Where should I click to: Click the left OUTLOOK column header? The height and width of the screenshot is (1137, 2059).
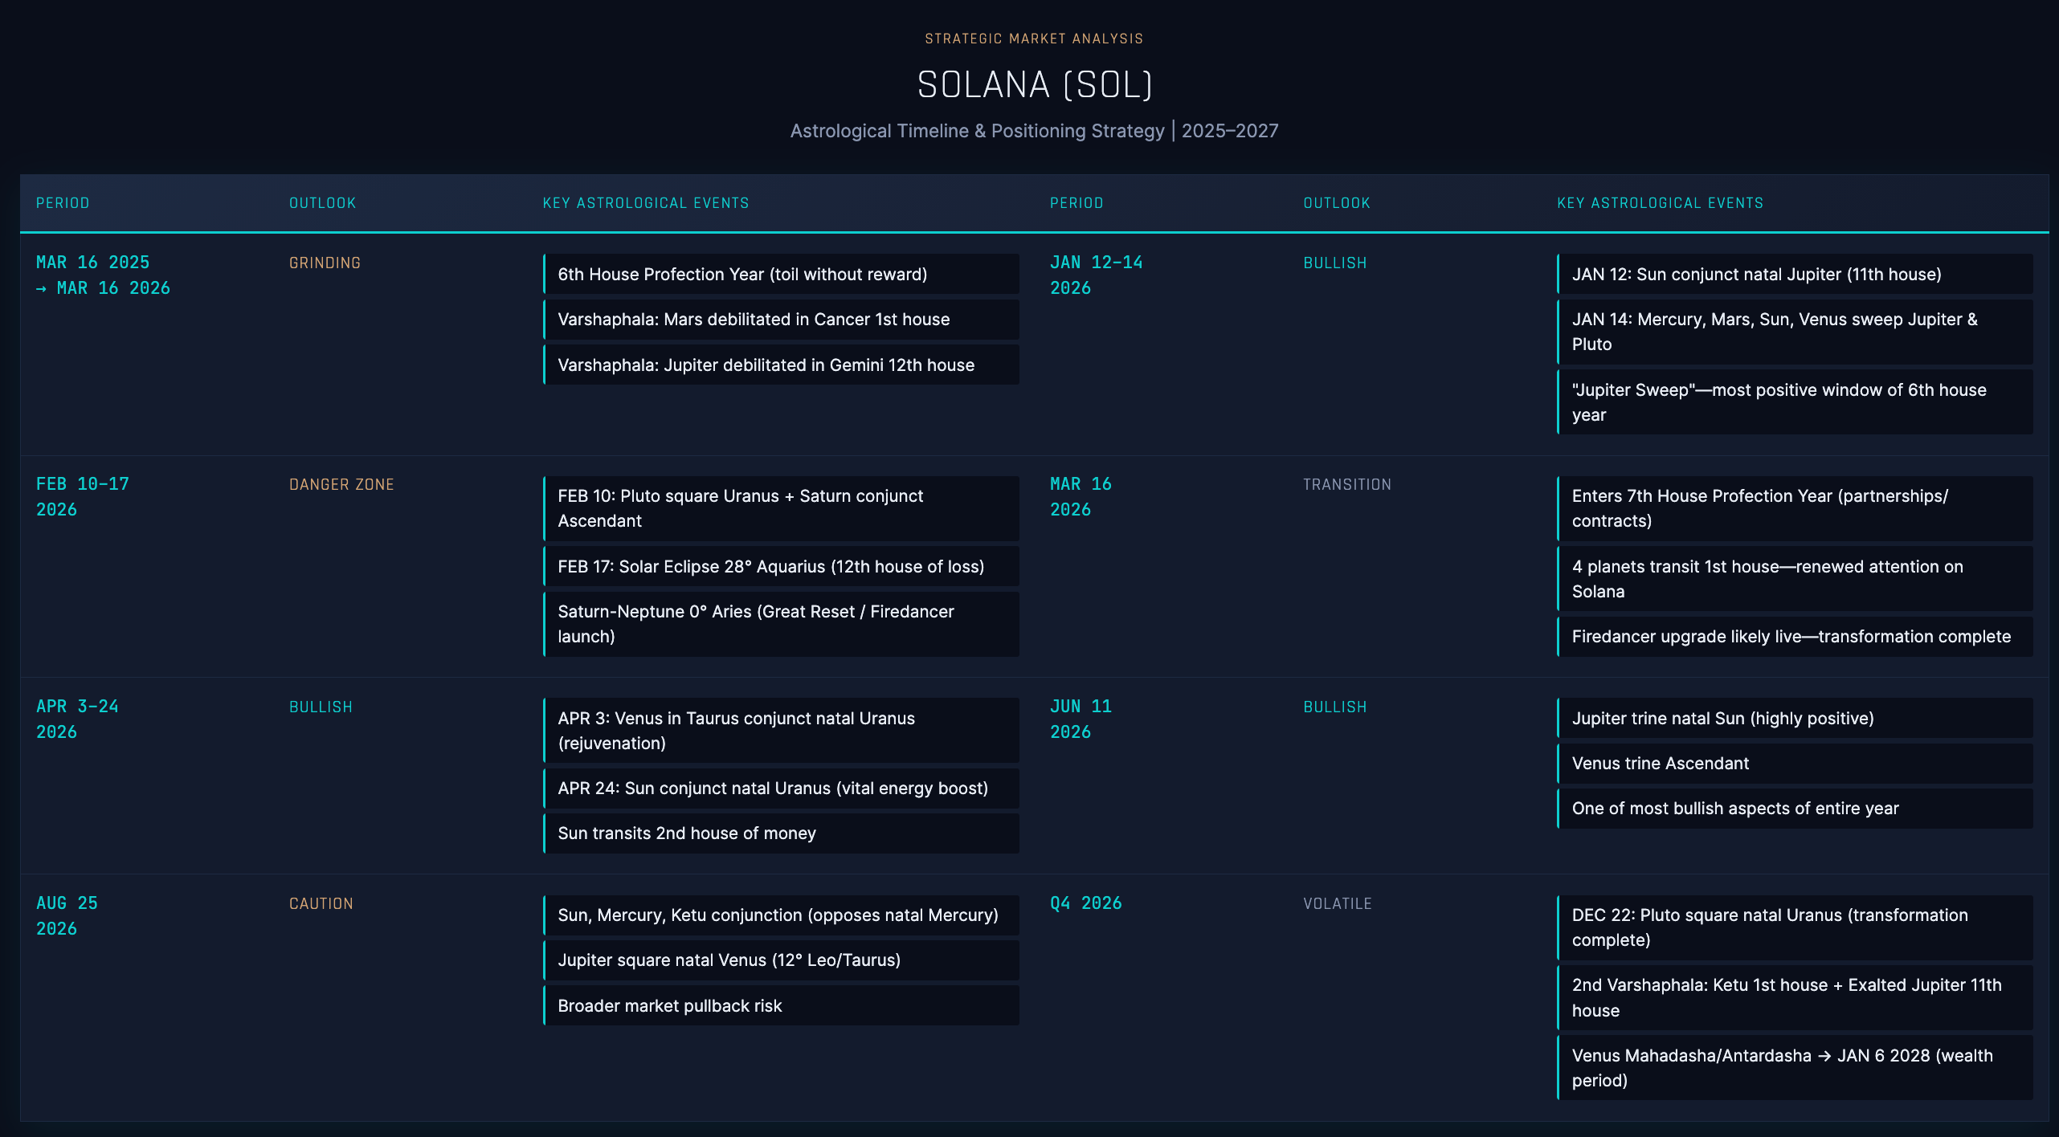coord(321,203)
